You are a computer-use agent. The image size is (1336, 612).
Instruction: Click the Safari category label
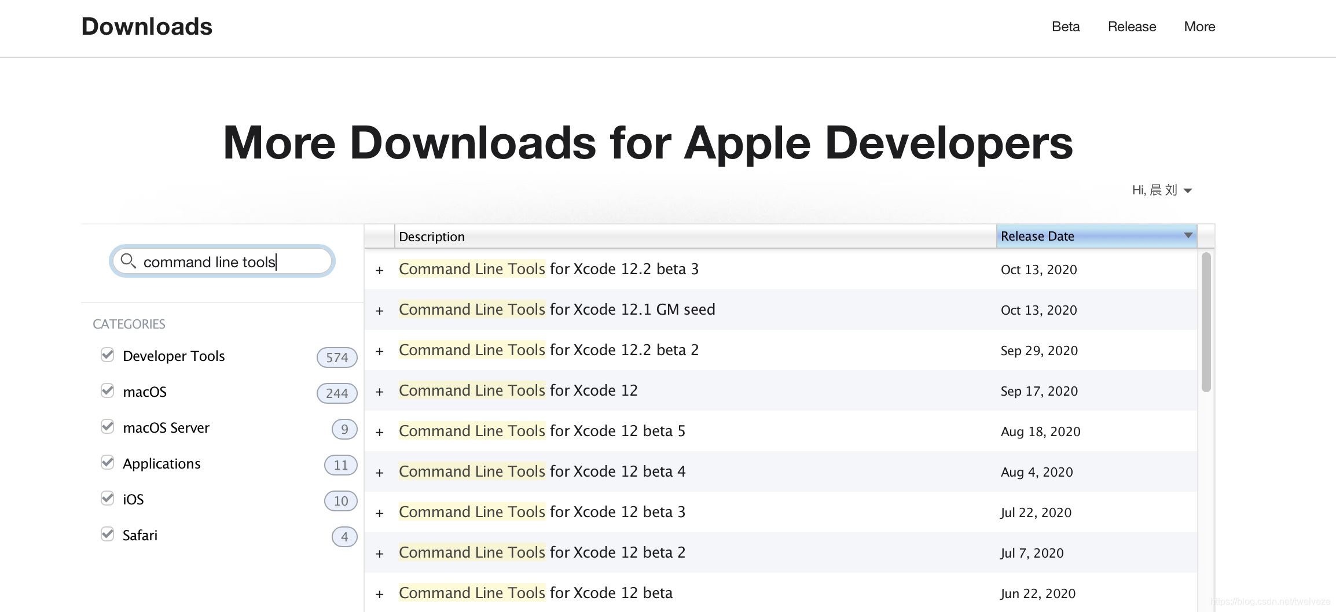pos(140,535)
